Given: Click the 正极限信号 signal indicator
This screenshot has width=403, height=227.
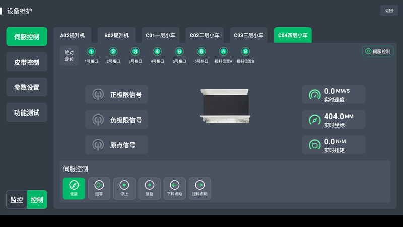Looking at the screenshot, I should (x=116, y=94).
